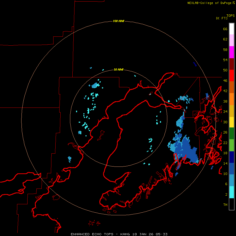Click the '18' legend value
Image resolution: width=236 pixels, height=236 pixels.
click(x=225, y=153)
